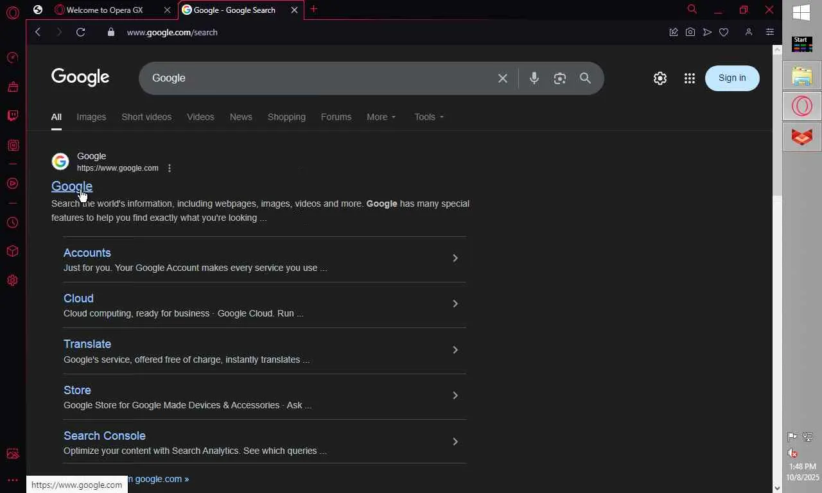Expand the Store sitelink chevron
Image resolution: width=822 pixels, height=493 pixels.
455,395
